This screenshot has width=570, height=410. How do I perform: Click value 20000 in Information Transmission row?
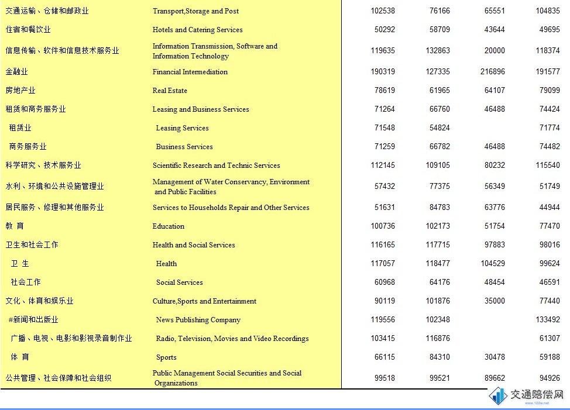[495, 50]
